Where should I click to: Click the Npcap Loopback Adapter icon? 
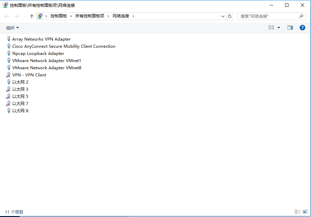coord(9,53)
